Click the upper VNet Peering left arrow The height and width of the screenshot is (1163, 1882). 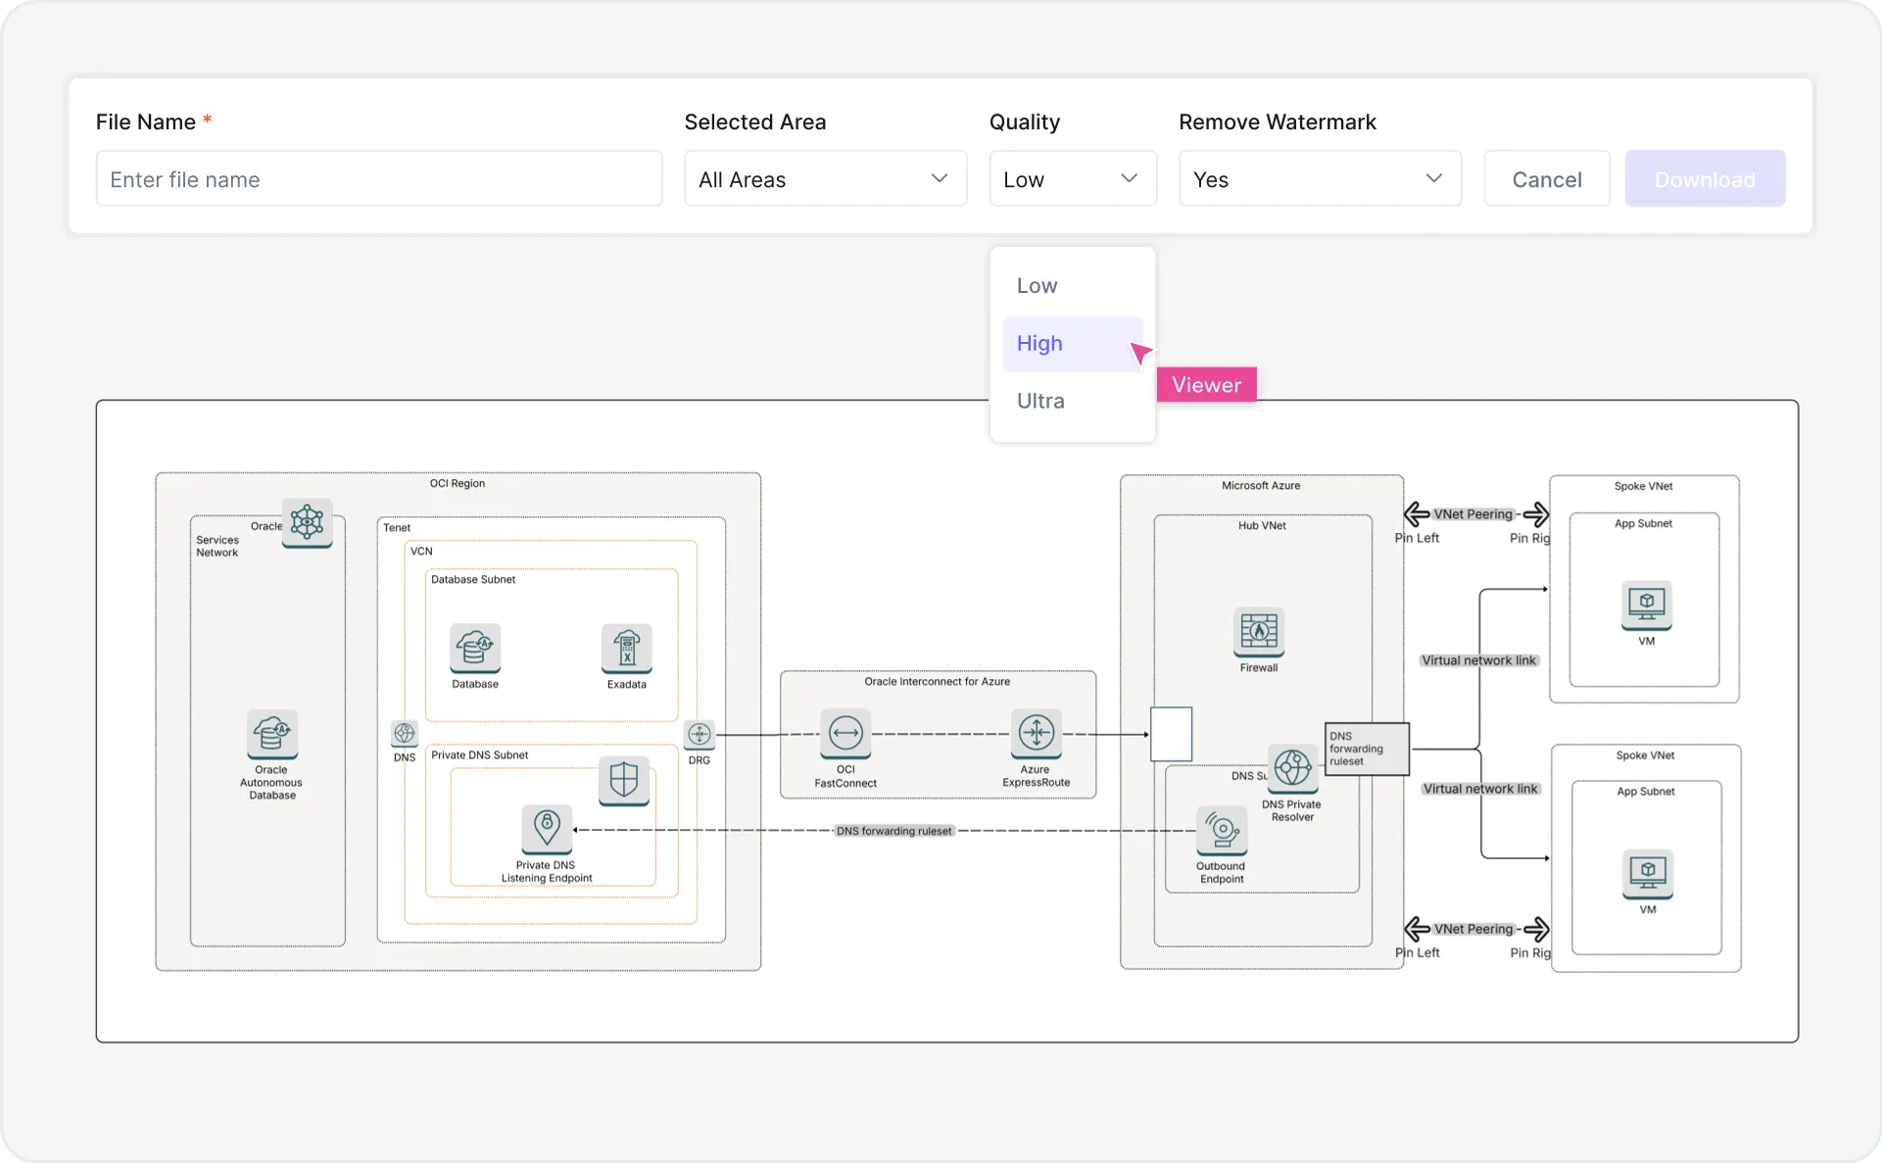pyautogui.click(x=1417, y=514)
